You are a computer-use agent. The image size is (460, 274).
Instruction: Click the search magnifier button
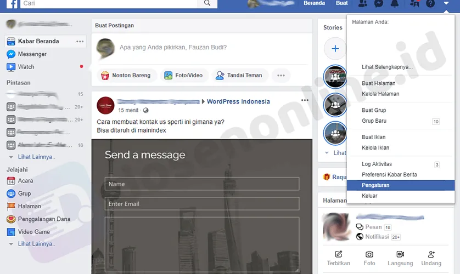pos(206,3)
